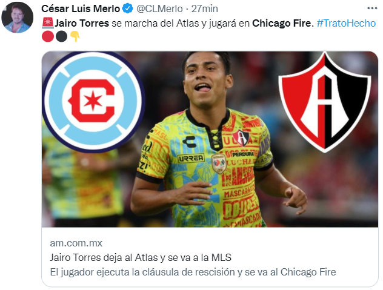Click the black circle emoji

point(61,37)
